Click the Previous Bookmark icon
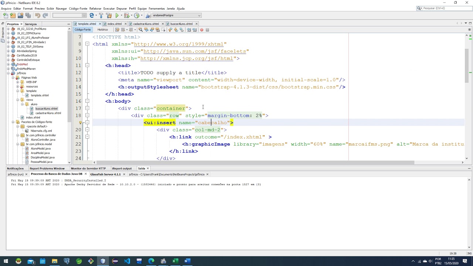This screenshot has height=266, width=473. click(x=170, y=30)
